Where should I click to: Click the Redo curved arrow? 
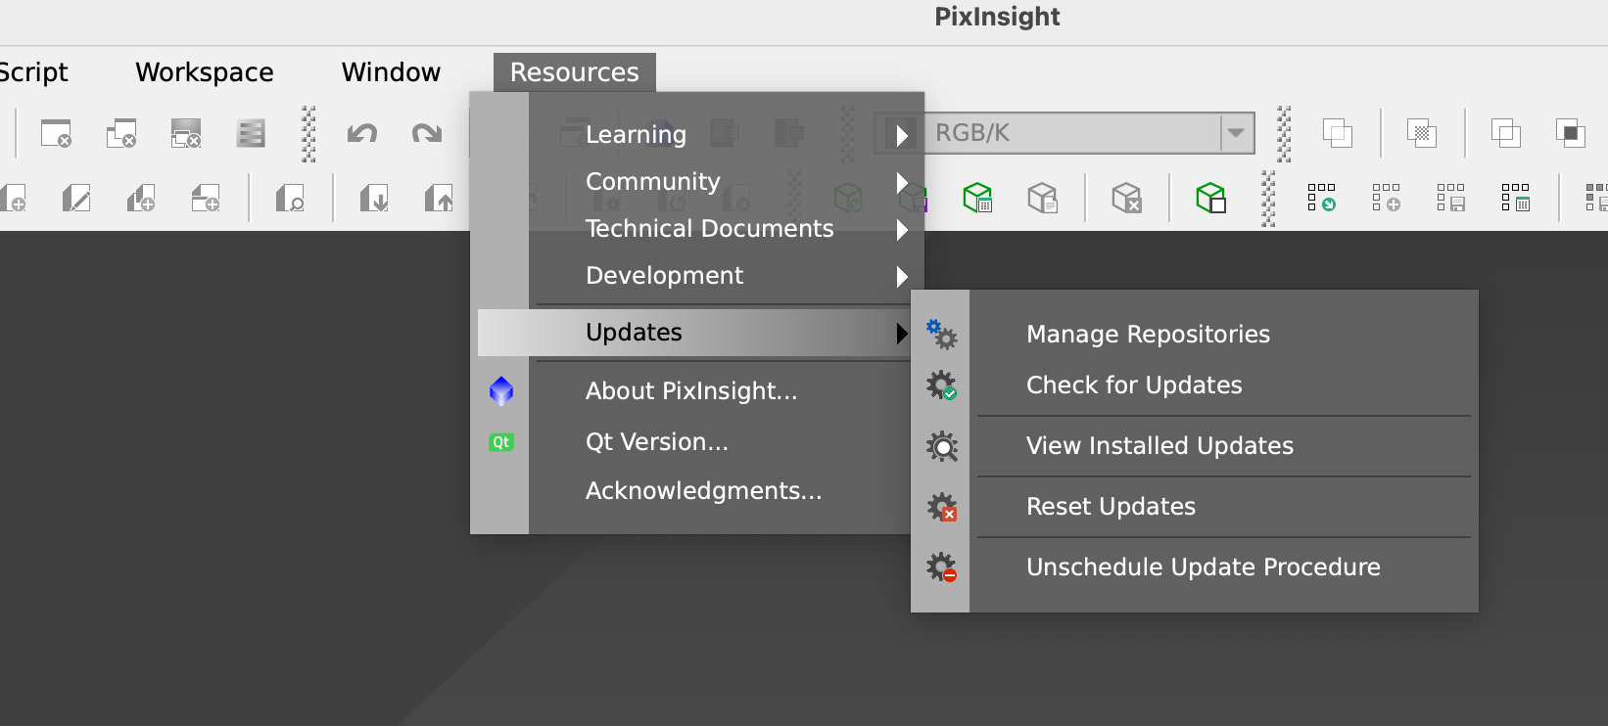427,133
